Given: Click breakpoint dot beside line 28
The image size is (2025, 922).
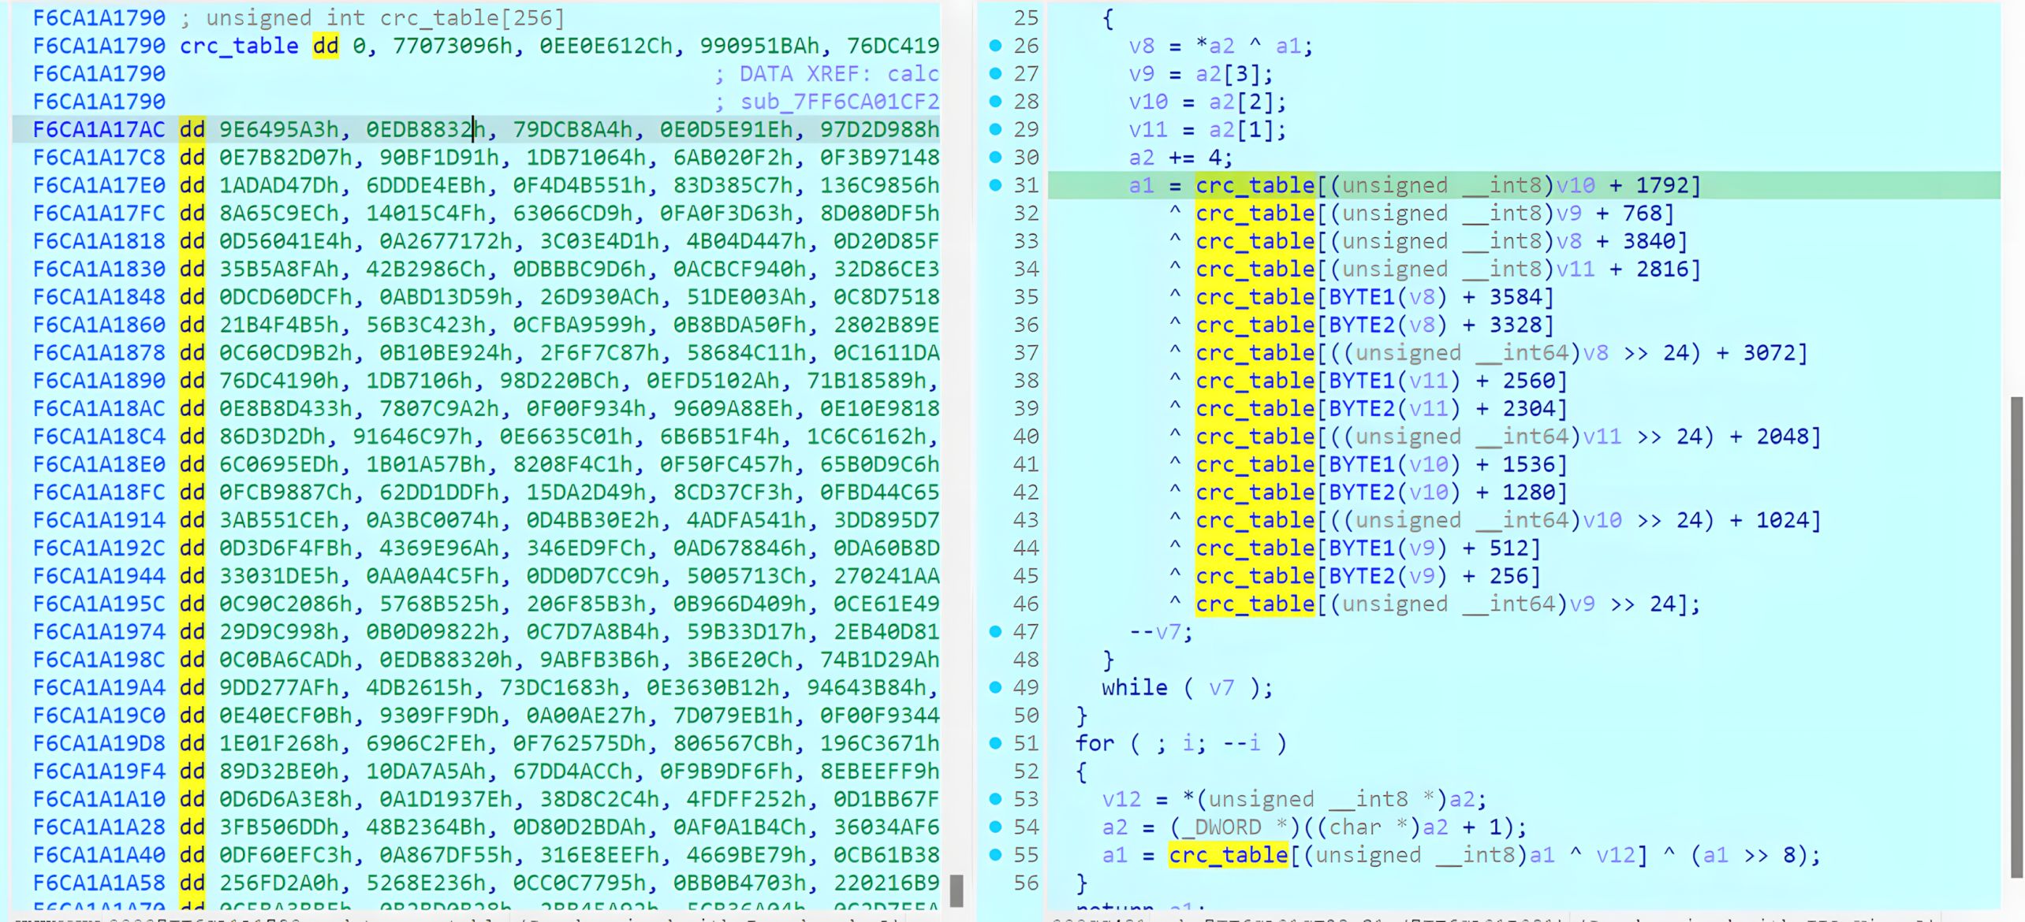Looking at the screenshot, I should point(995,102).
